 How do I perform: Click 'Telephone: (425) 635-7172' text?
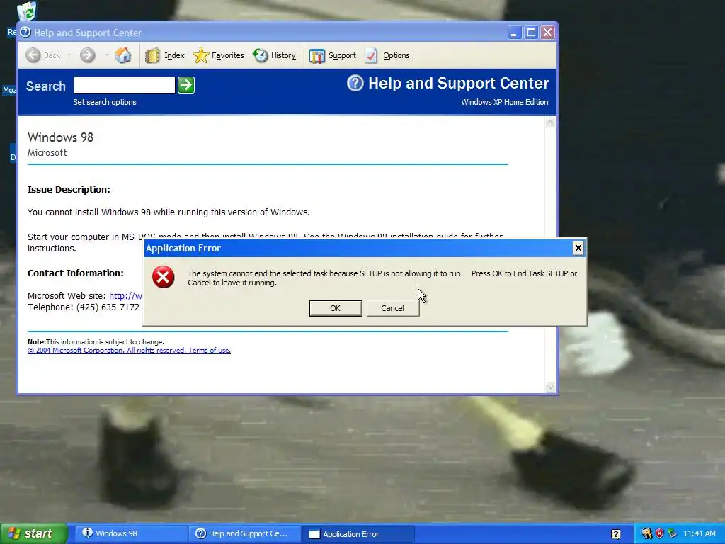tap(84, 307)
